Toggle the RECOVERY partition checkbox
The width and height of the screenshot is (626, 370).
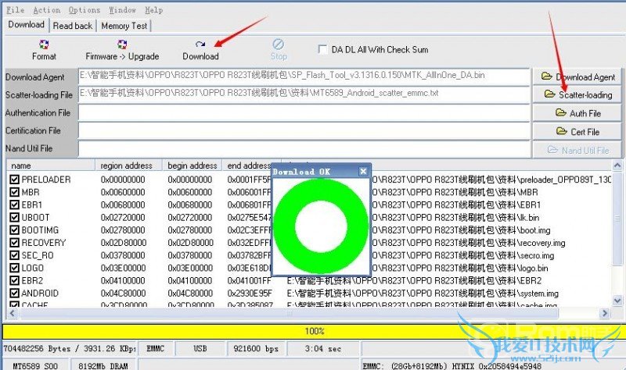pos(14,243)
